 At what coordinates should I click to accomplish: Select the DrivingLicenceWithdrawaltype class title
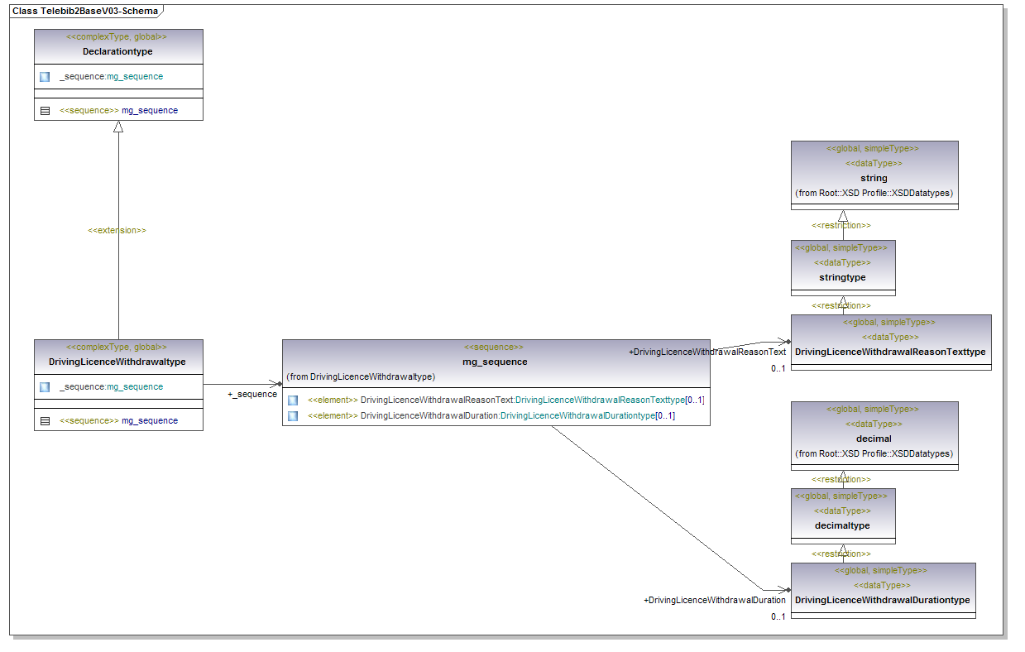(117, 362)
